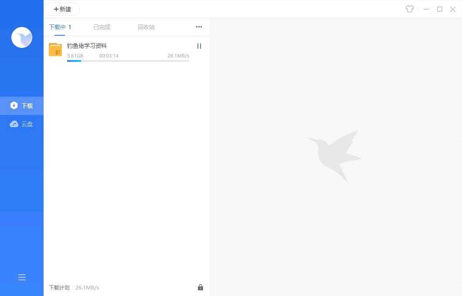Pause the 钓鱼佬学习资料 download
Screen dimensions: 462x296
click(199, 46)
